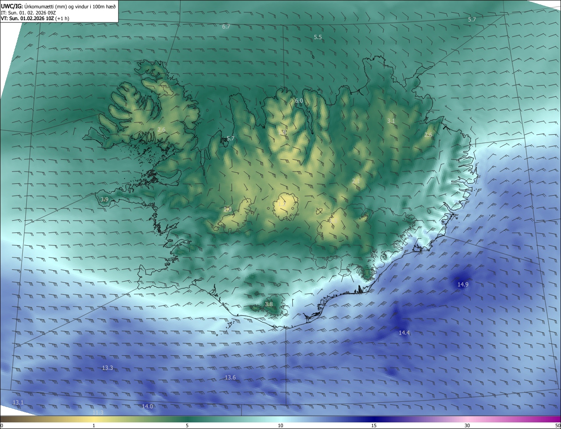Viewport: 561px width, 429px height.
Task: Click the IT initial time line
Action: pyautogui.click(x=28, y=13)
